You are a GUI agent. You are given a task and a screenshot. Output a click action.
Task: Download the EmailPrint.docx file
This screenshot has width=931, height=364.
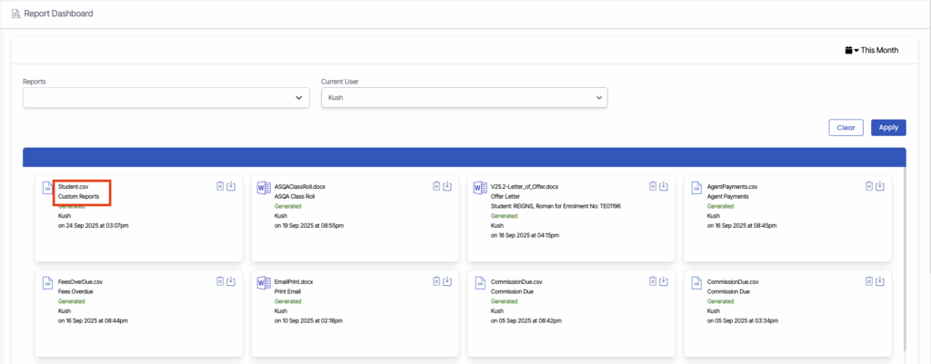(447, 281)
